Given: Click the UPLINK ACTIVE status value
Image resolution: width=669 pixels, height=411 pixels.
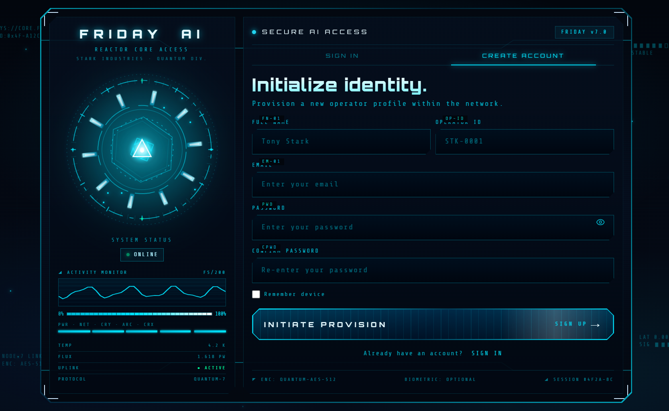Looking at the screenshot, I should tap(212, 368).
